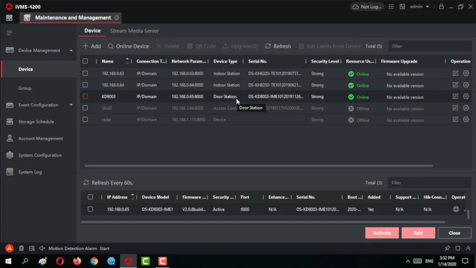This screenshot has width=476, height=268.
Task: Edit the 192.168.0.64 device
Action: (456, 85)
